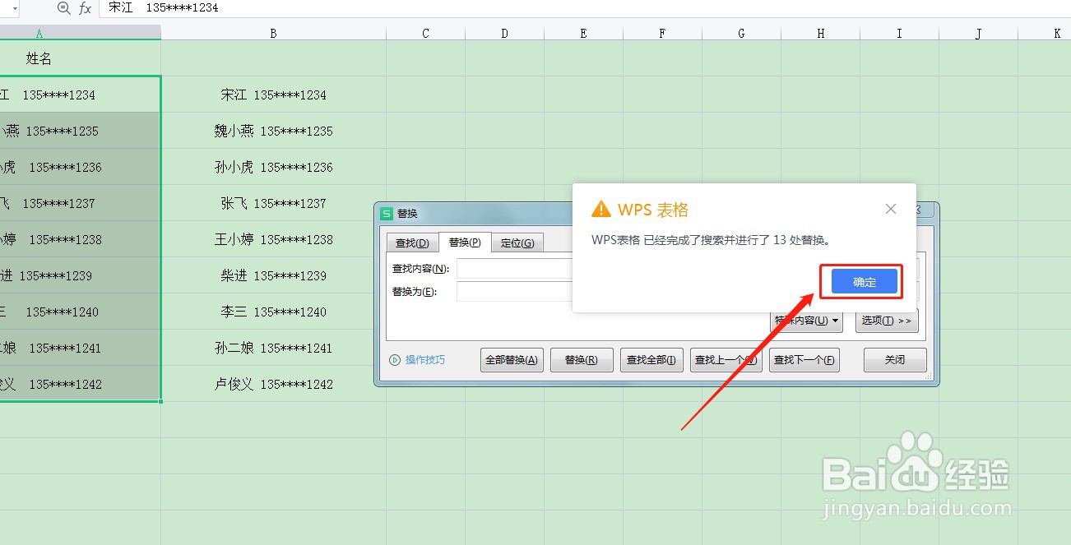Open the 操作技巧 link
1071x545 pixels.
pos(425,360)
